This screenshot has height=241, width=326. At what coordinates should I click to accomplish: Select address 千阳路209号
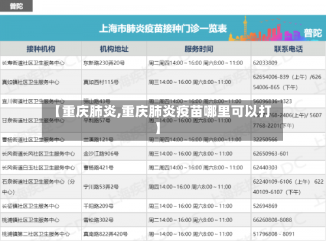coord(98,206)
